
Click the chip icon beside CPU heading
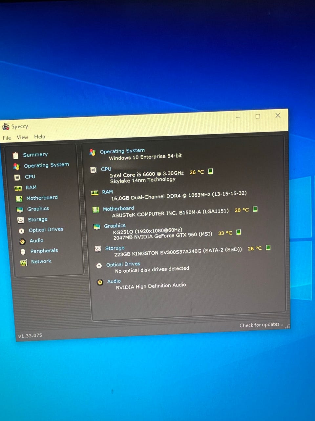click(94, 170)
